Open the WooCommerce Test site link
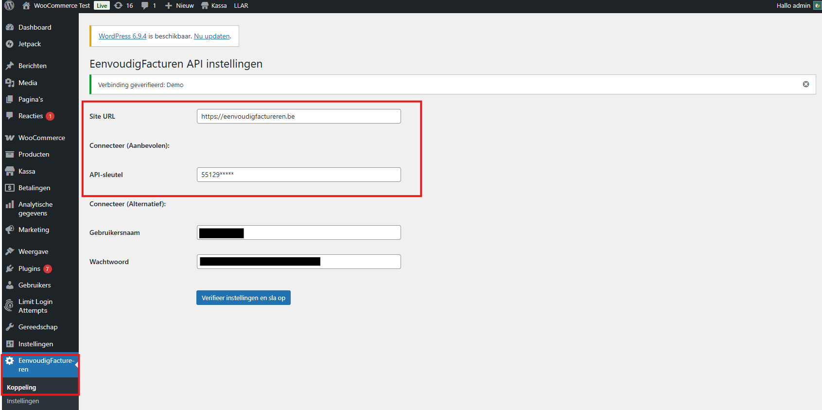Image resolution: width=822 pixels, height=410 pixels. click(62, 6)
